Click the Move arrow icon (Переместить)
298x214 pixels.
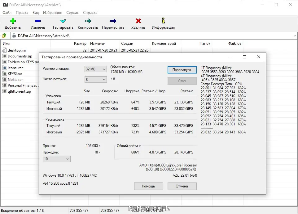[x=113, y=21]
